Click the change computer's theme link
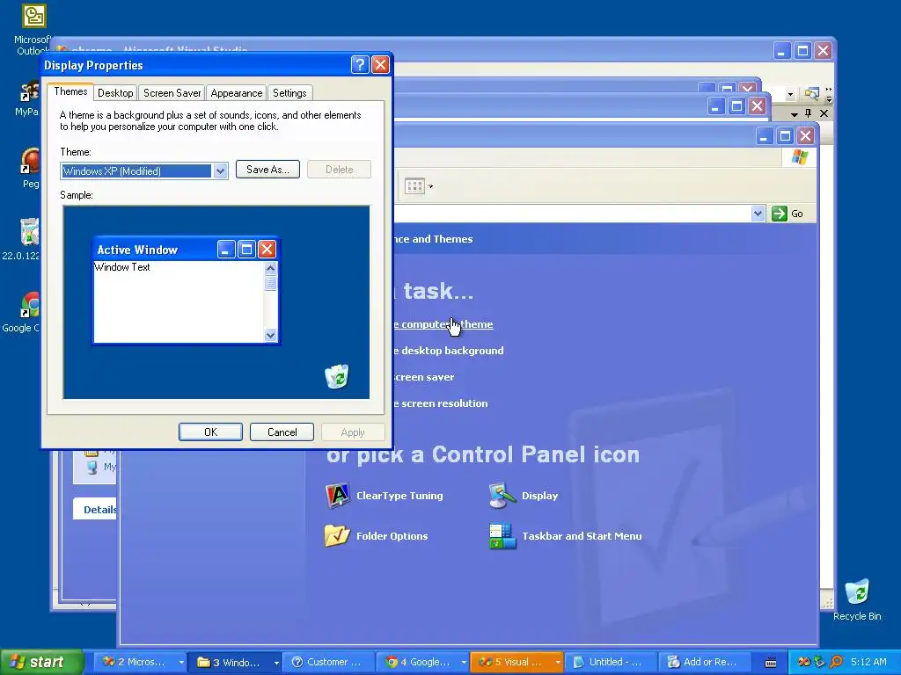 (x=443, y=324)
